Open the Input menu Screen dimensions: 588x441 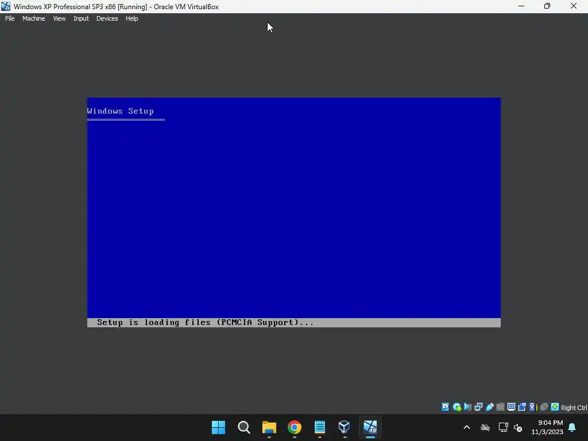(x=81, y=18)
